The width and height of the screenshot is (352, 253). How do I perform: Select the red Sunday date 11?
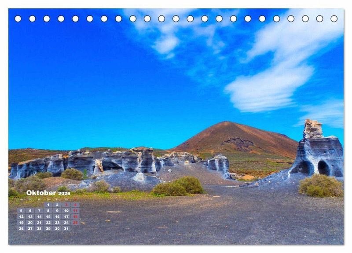(75, 211)
